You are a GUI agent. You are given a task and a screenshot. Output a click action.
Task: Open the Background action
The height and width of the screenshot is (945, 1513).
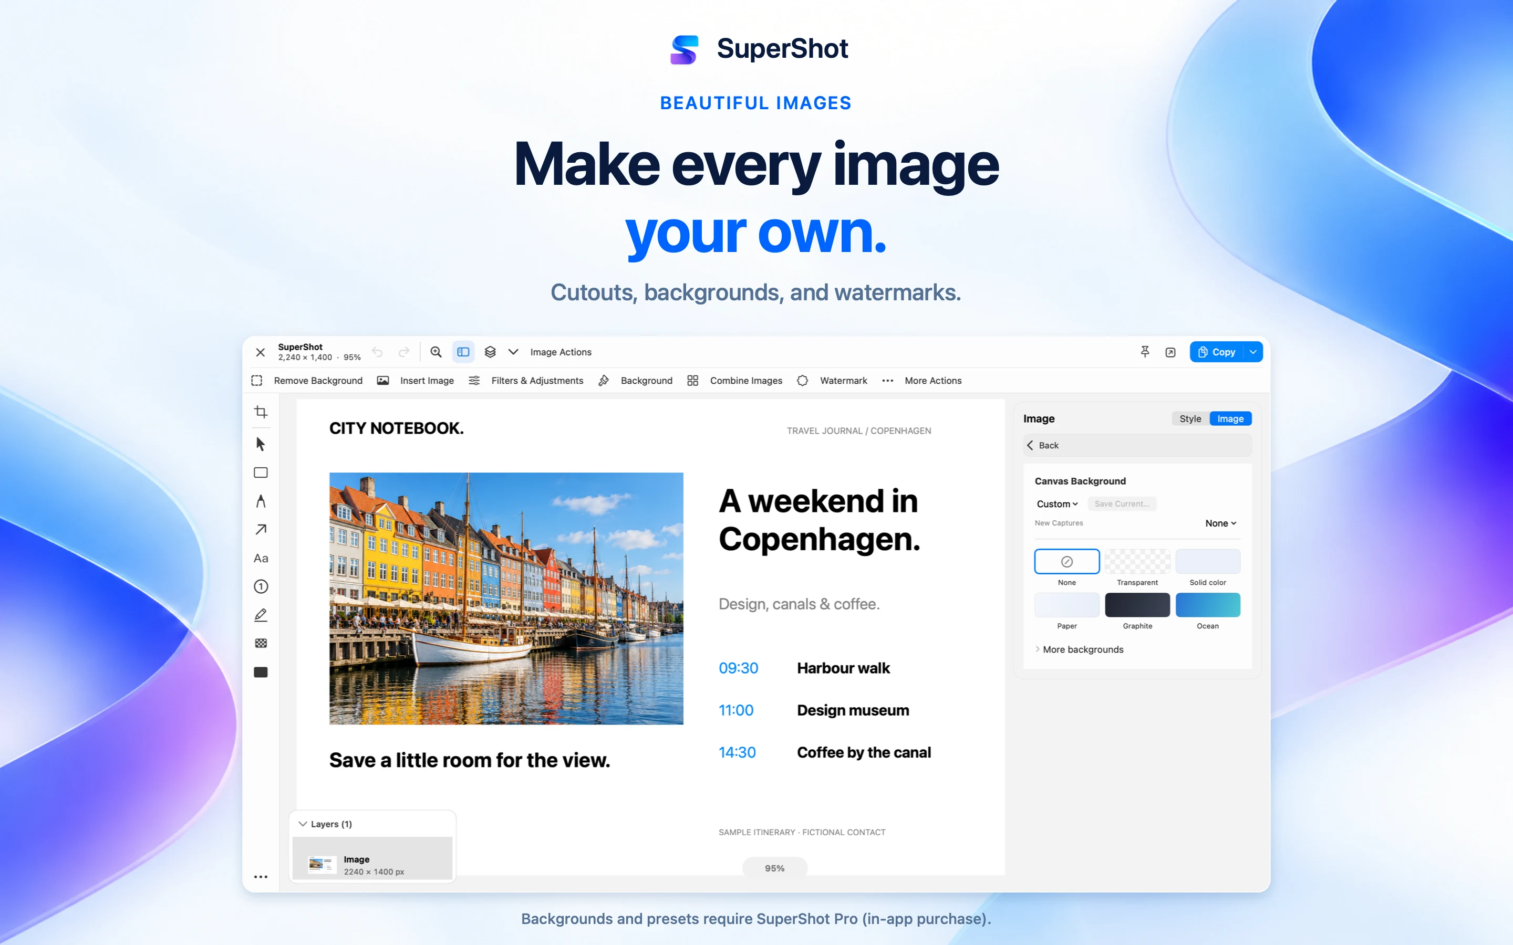[635, 381]
